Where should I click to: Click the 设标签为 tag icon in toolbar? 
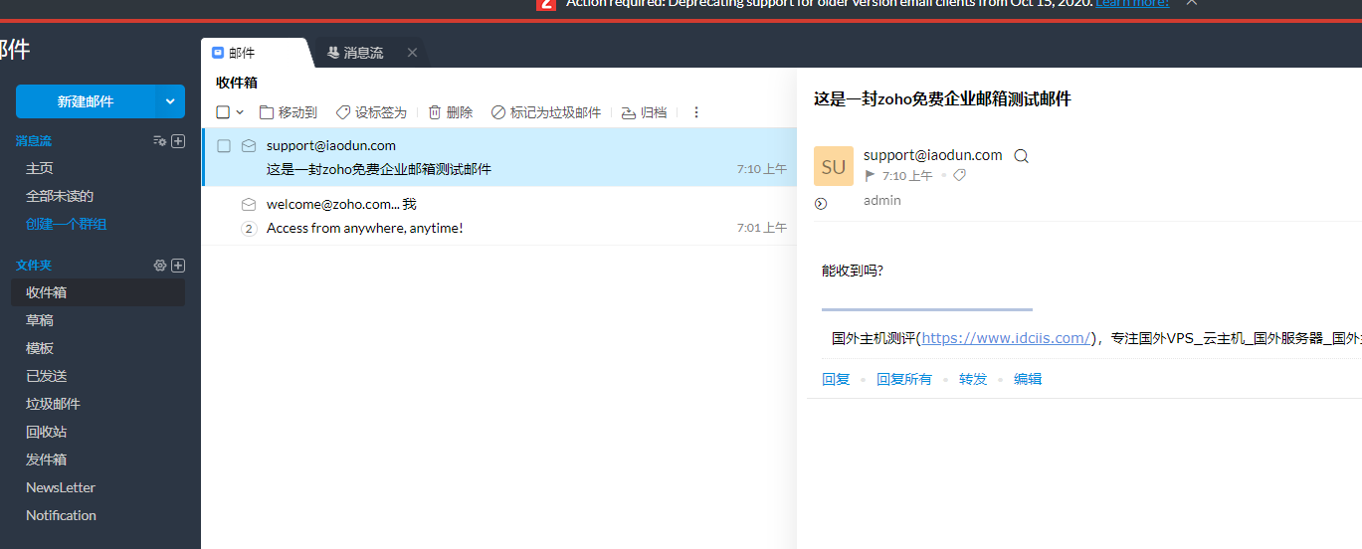(x=343, y=112)
